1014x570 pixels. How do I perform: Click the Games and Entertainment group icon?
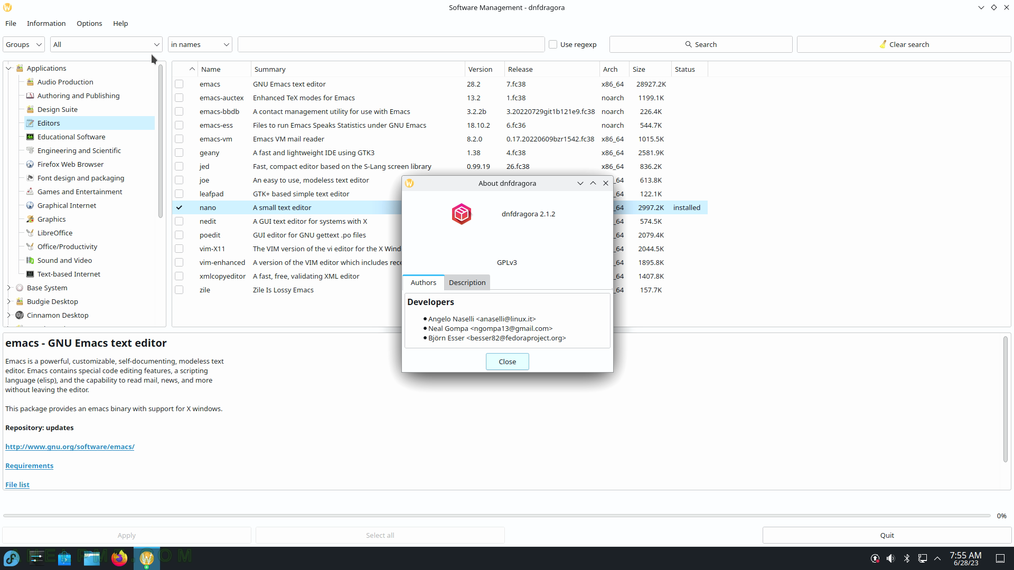click(x=30, y=192)
